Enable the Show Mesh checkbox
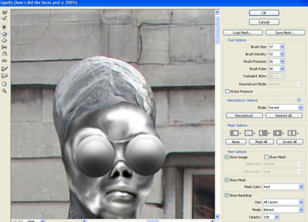308x222 pixels. click(x=266, y=157)
